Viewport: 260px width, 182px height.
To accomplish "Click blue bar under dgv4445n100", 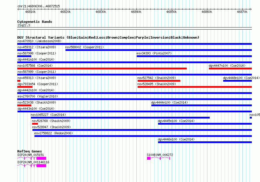I will (205, 124).
